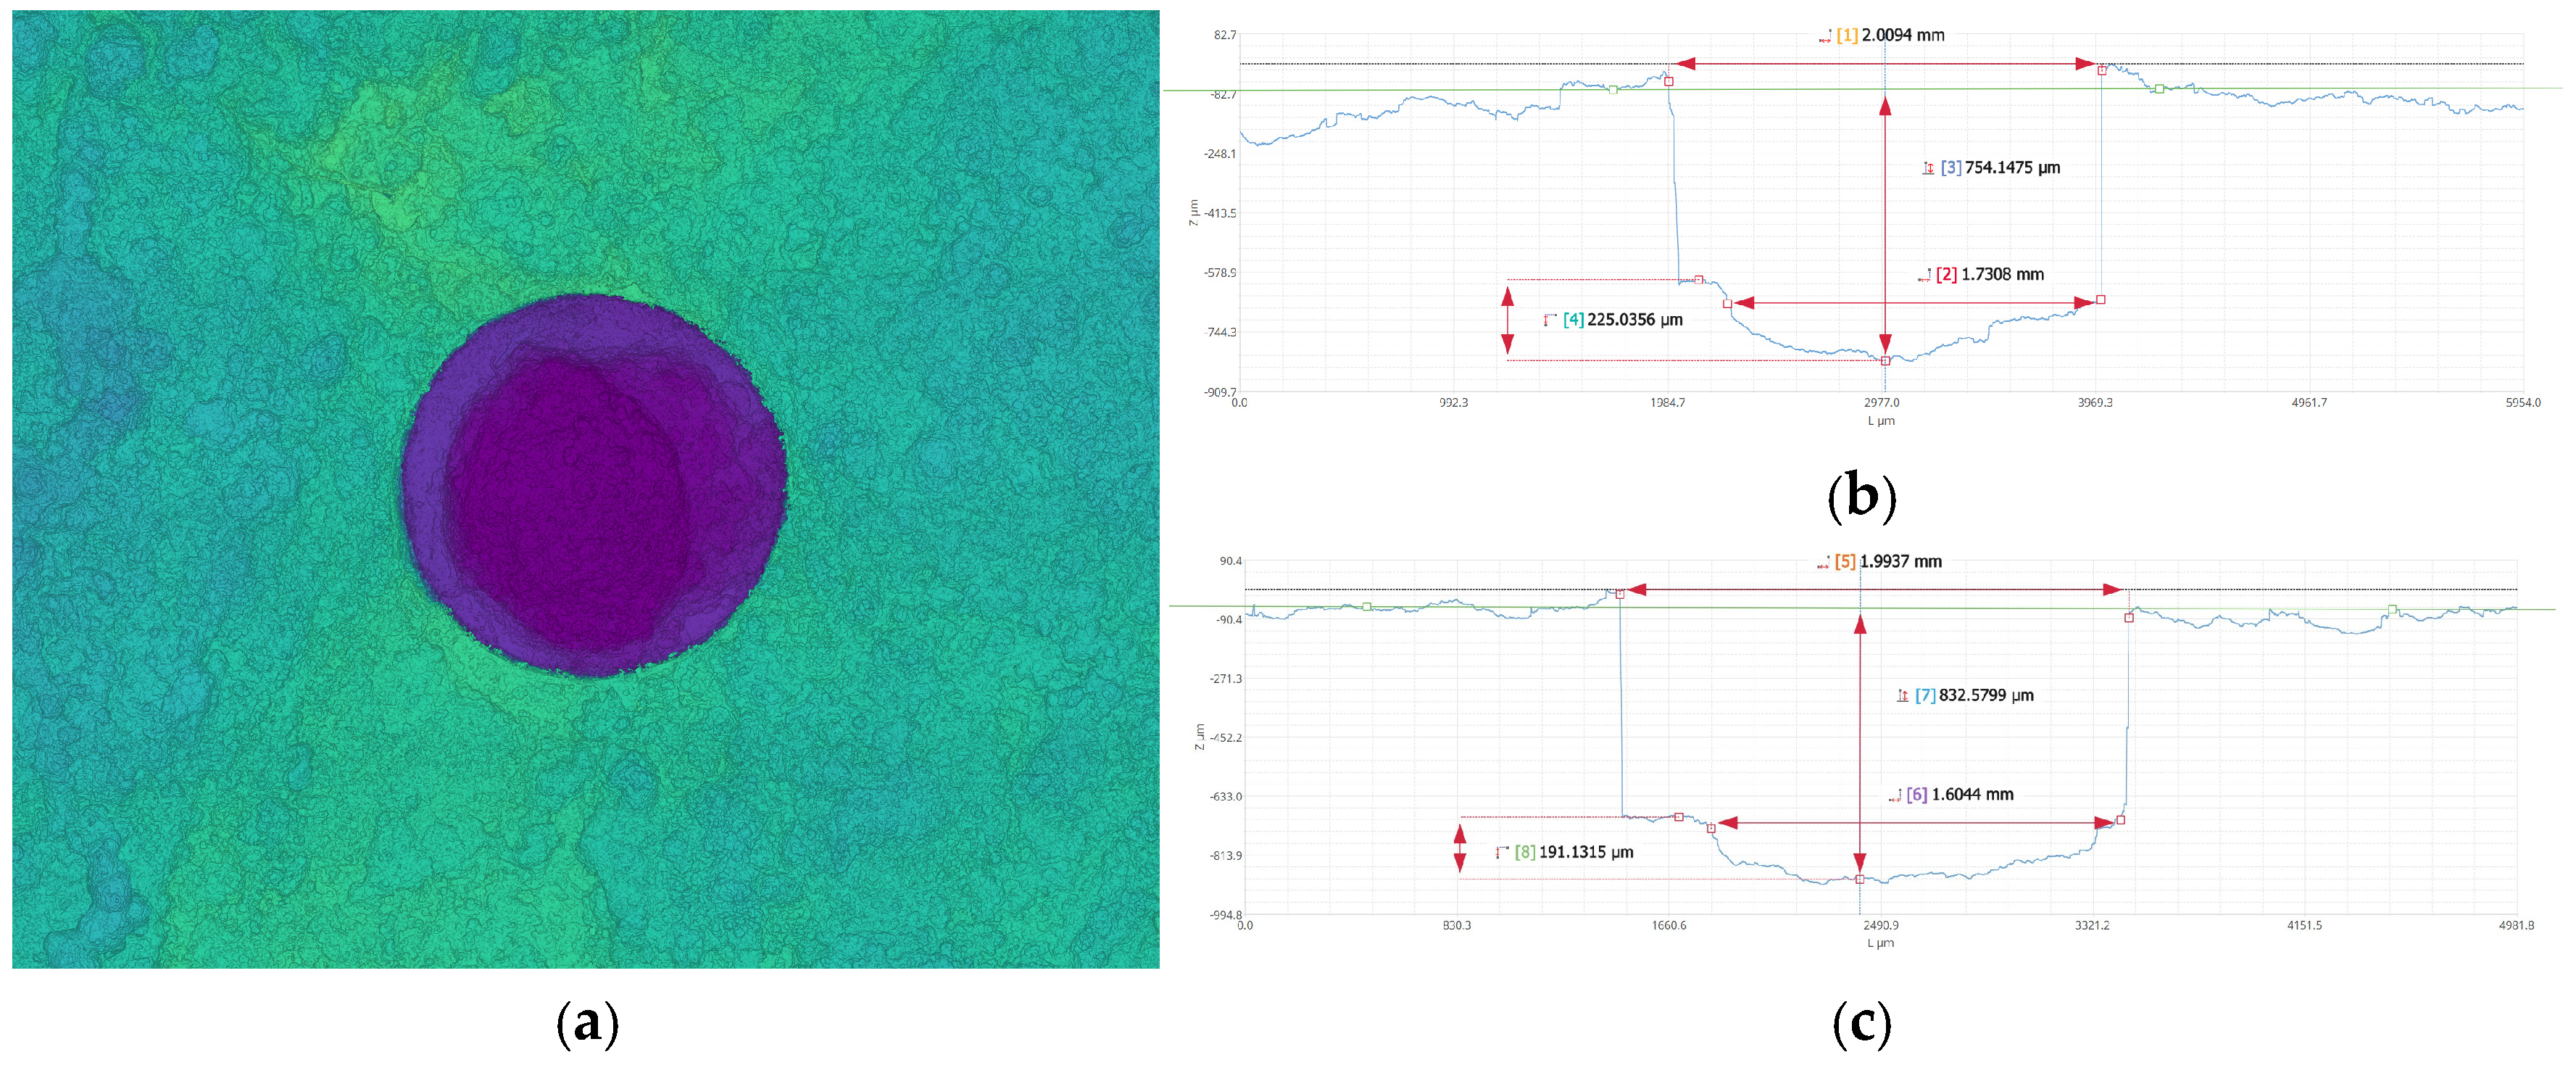Screen dimensions: 2576x1068
Task: Select the 1.6044 mm measurement label
Action: [x=1973, y=796]
